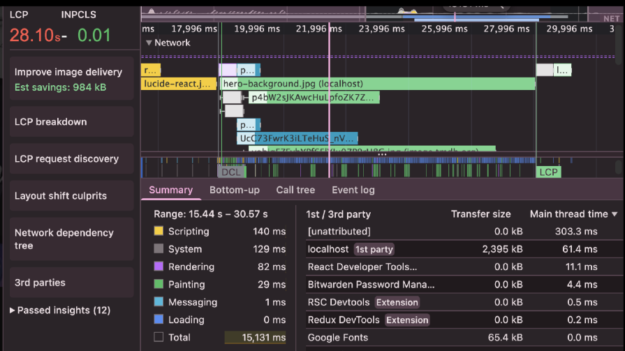Collapse the Network track section
Image resolution: width=625 pixels, height=351 pixels.
pos(149,43)
